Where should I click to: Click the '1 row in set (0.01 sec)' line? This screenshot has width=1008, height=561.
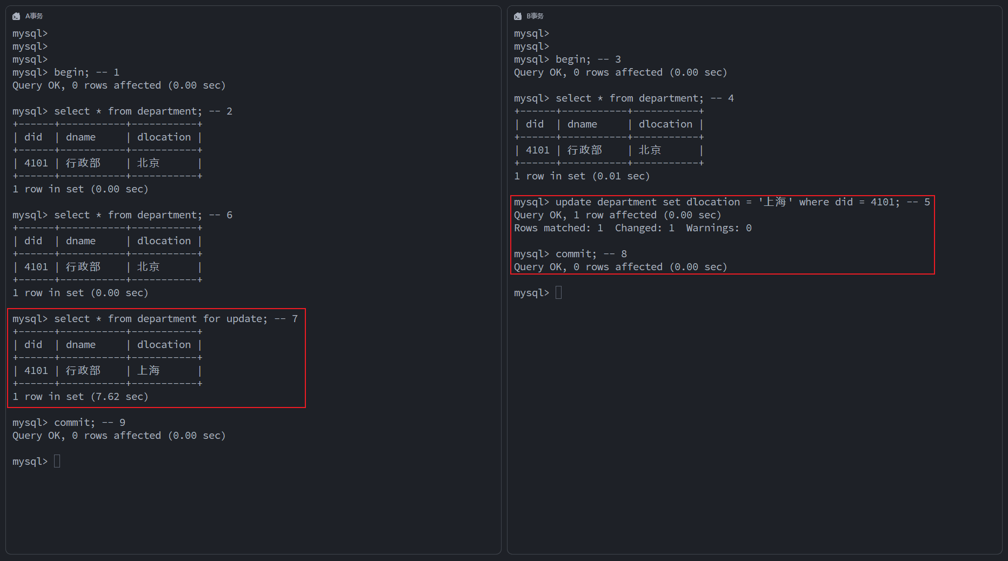pyautogui.click(x=582, y=176)
